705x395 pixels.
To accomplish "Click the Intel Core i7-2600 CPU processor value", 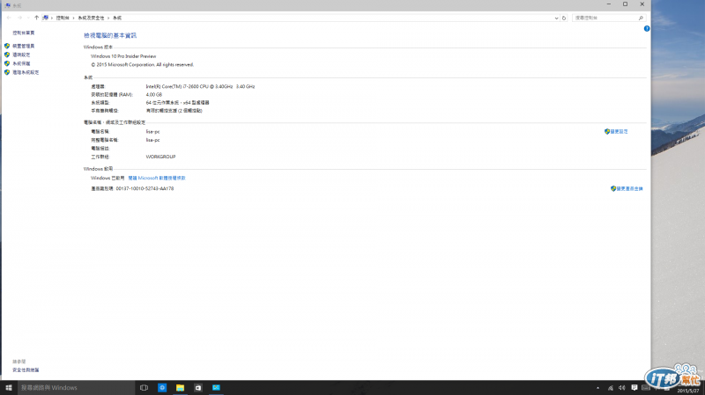I will (x=200, y=86).
